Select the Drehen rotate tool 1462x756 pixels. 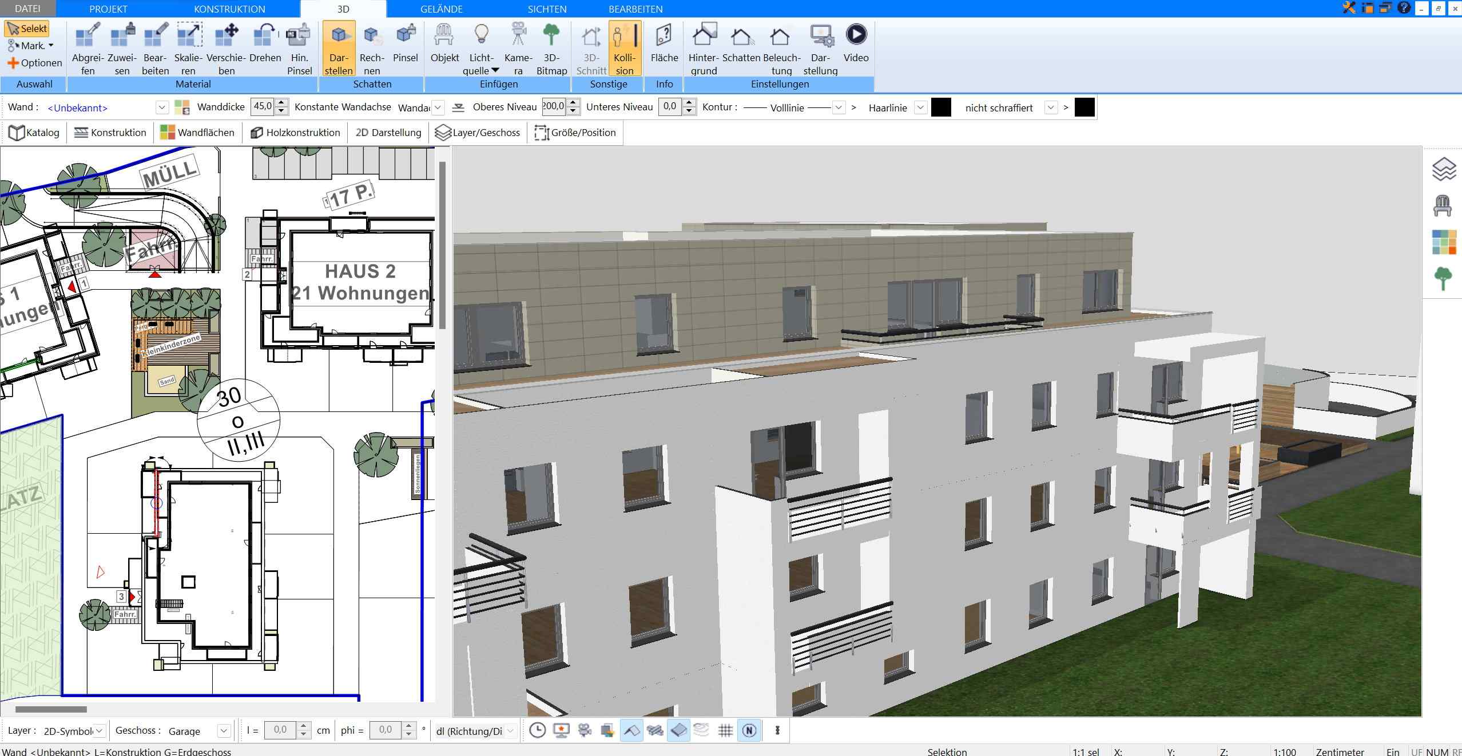(x=265, y=43)
